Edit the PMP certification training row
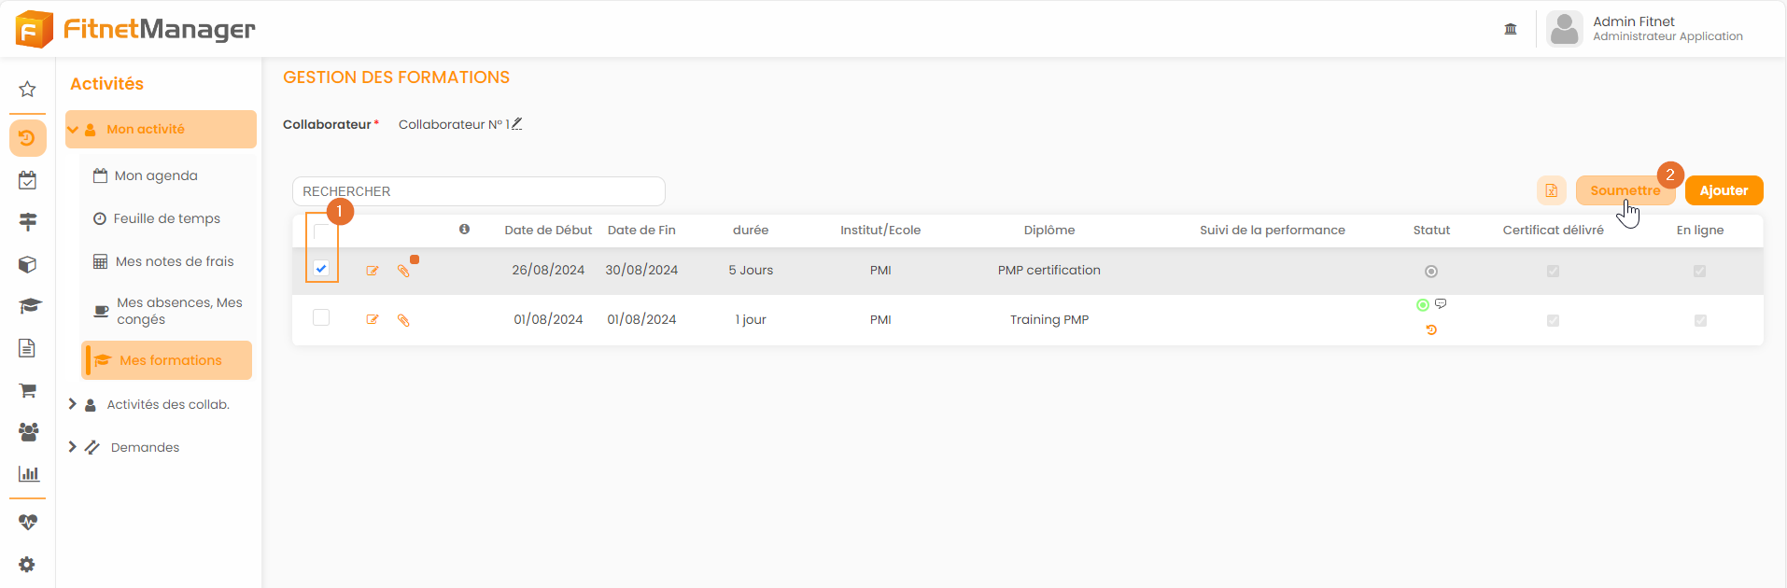 pyautogui.click(x=373, y=271)
